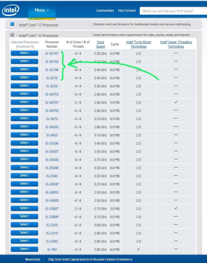
Task: Open the i5-3570T processor number link
Action: point(52,54)
